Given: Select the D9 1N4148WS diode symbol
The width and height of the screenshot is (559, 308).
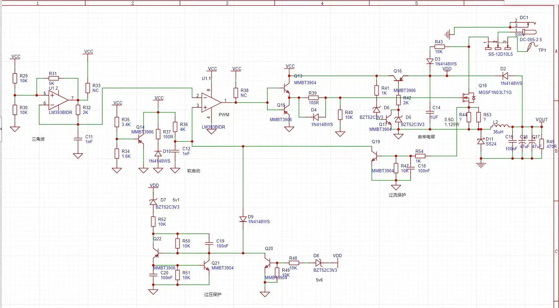Looking at the screenshot, I should coord(243,219).
